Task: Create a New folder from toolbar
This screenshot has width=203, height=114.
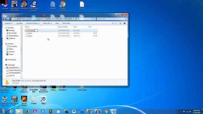Action: pos(66,23)
